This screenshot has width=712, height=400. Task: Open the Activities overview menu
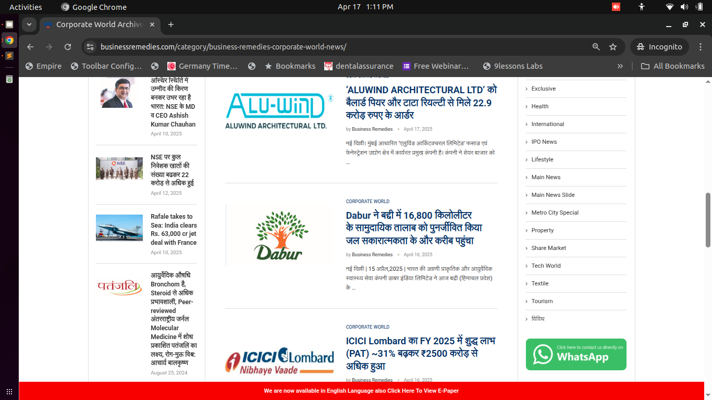point(26,7)
